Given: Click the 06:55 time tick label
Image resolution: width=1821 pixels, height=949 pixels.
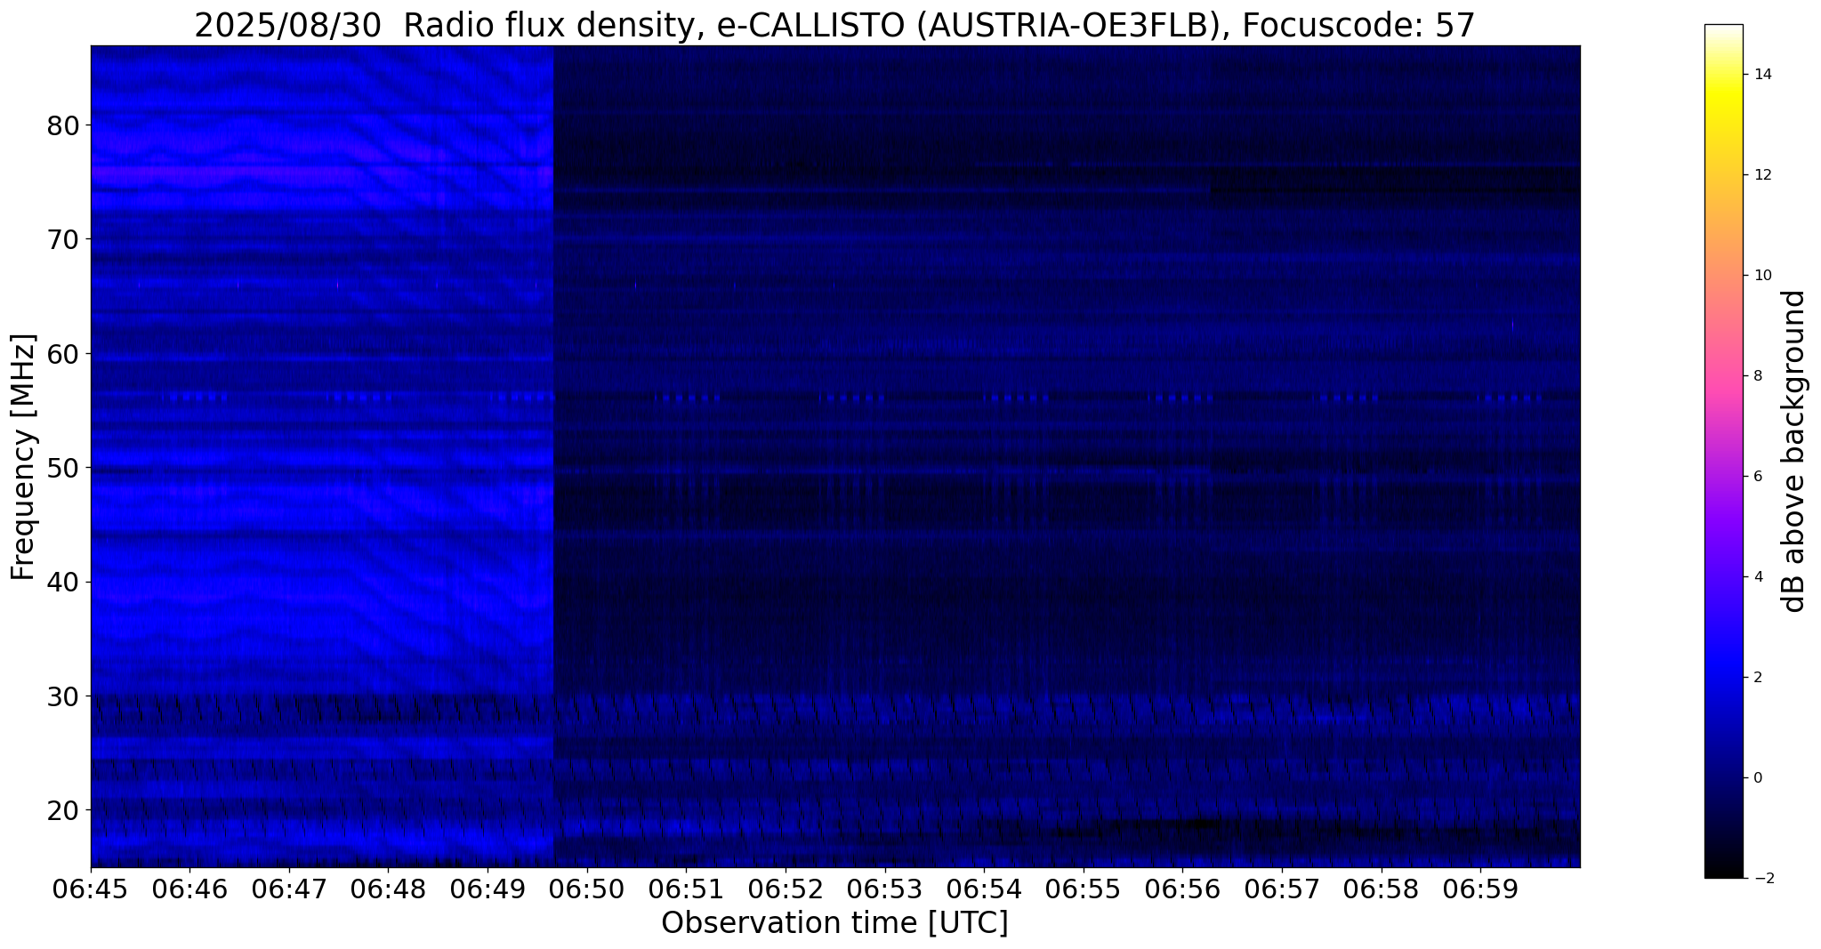Looking at the screenshot, I should [1084, 889].
